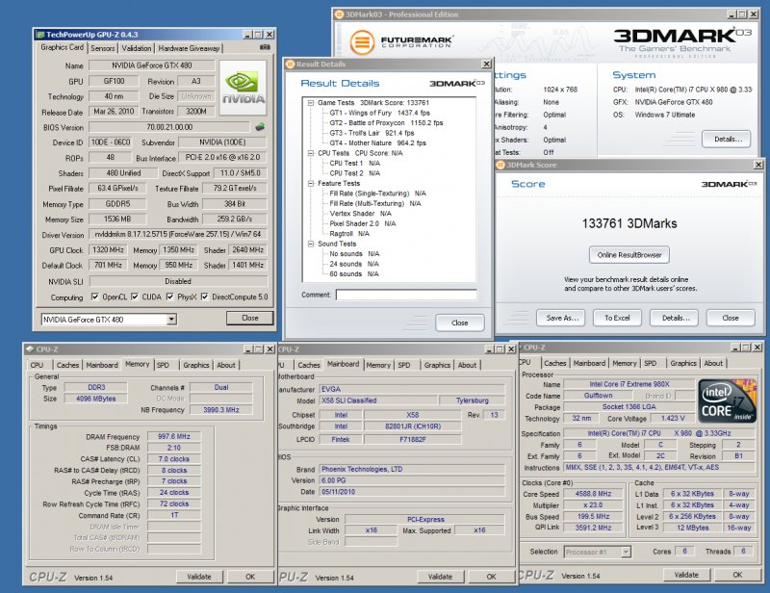
Task: Click the Result Details title bar icon
Action: click(x=291, y=64)
